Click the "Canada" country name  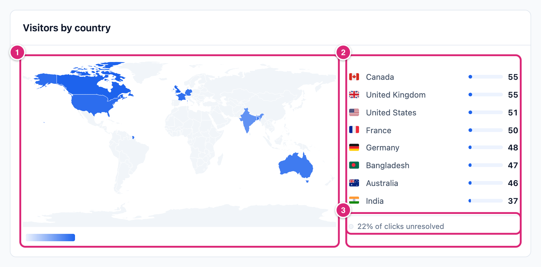(x=380, y=77)
